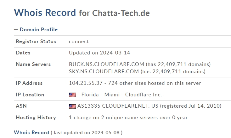Select the ASN label
Image resolution: width=231 pixels, height=138 pixels.
[21, 106]
